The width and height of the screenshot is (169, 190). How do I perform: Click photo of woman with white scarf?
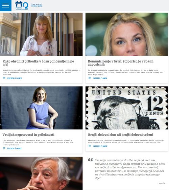tap(41, 34)
